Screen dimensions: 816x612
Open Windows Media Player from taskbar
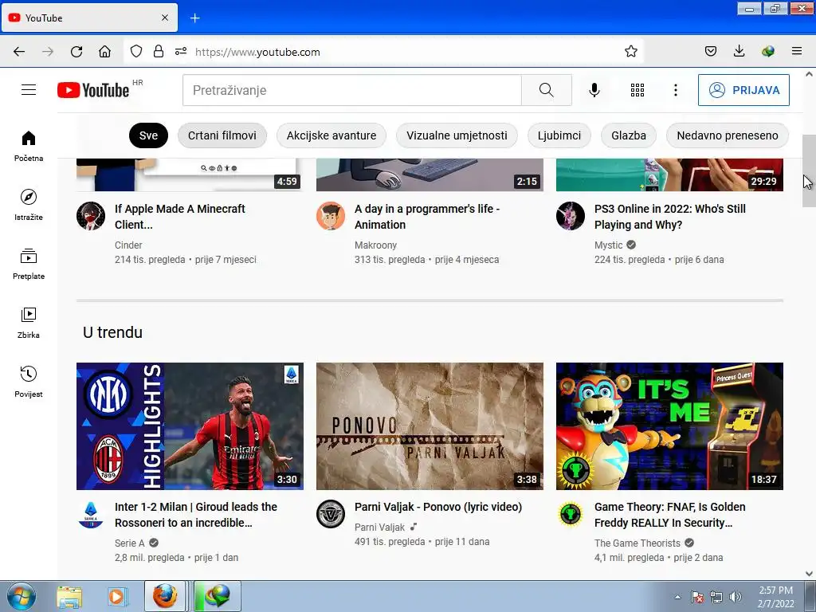(117, 596)
